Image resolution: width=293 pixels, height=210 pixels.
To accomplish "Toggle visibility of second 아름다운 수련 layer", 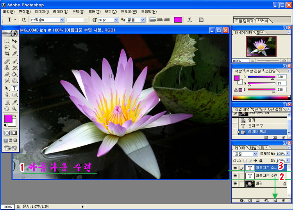I will [235, 176].
